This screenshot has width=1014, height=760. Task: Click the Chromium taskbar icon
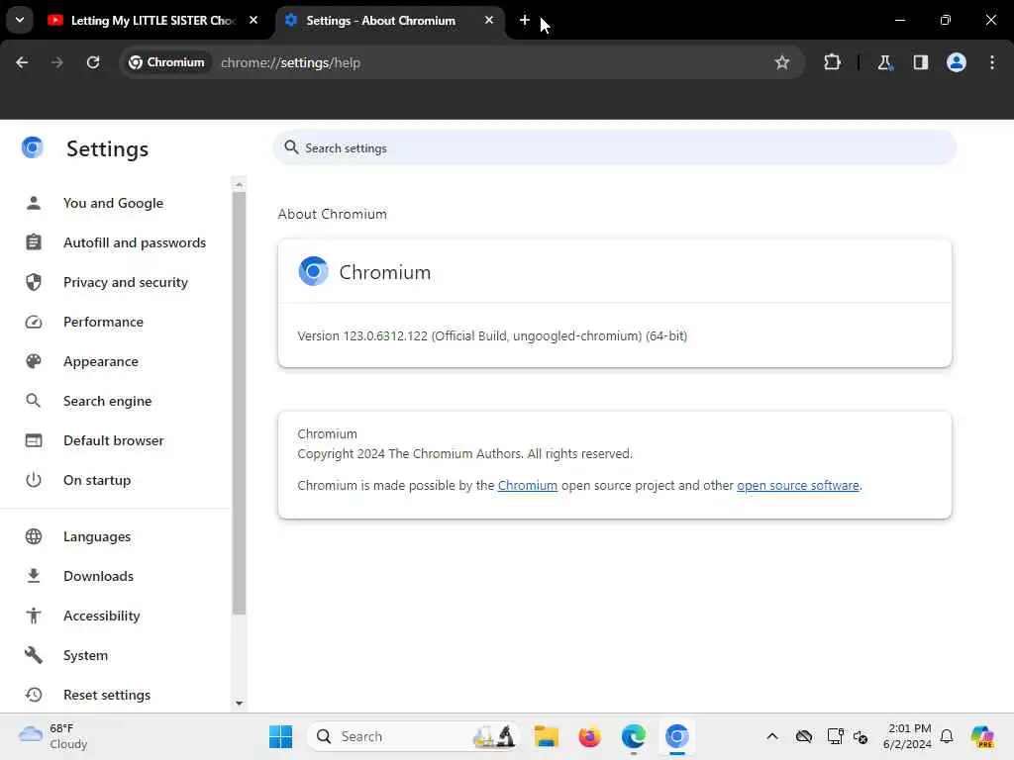tap(677, 736)
